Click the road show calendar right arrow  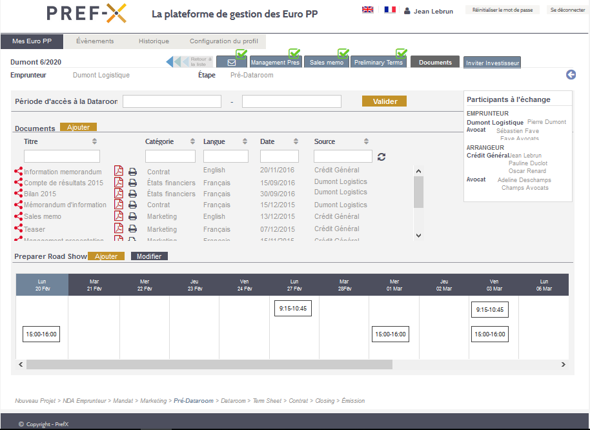(564, 364)
